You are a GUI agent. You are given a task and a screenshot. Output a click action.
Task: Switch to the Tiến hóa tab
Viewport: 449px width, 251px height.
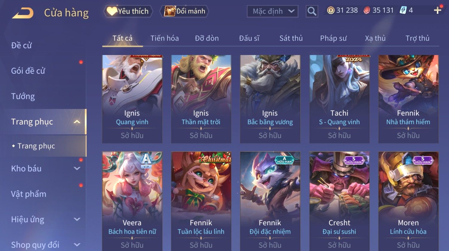[165, 38]
